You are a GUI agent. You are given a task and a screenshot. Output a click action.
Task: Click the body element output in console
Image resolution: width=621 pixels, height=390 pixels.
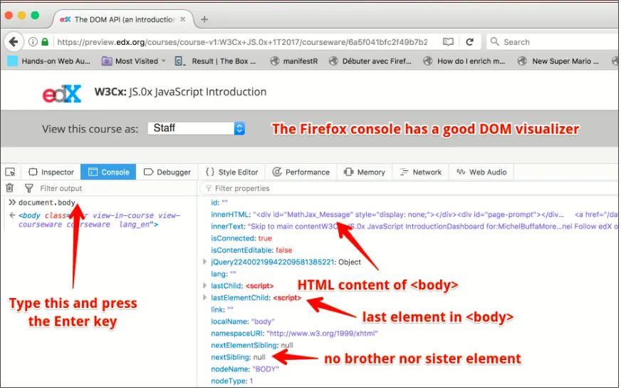pos(99,220)
